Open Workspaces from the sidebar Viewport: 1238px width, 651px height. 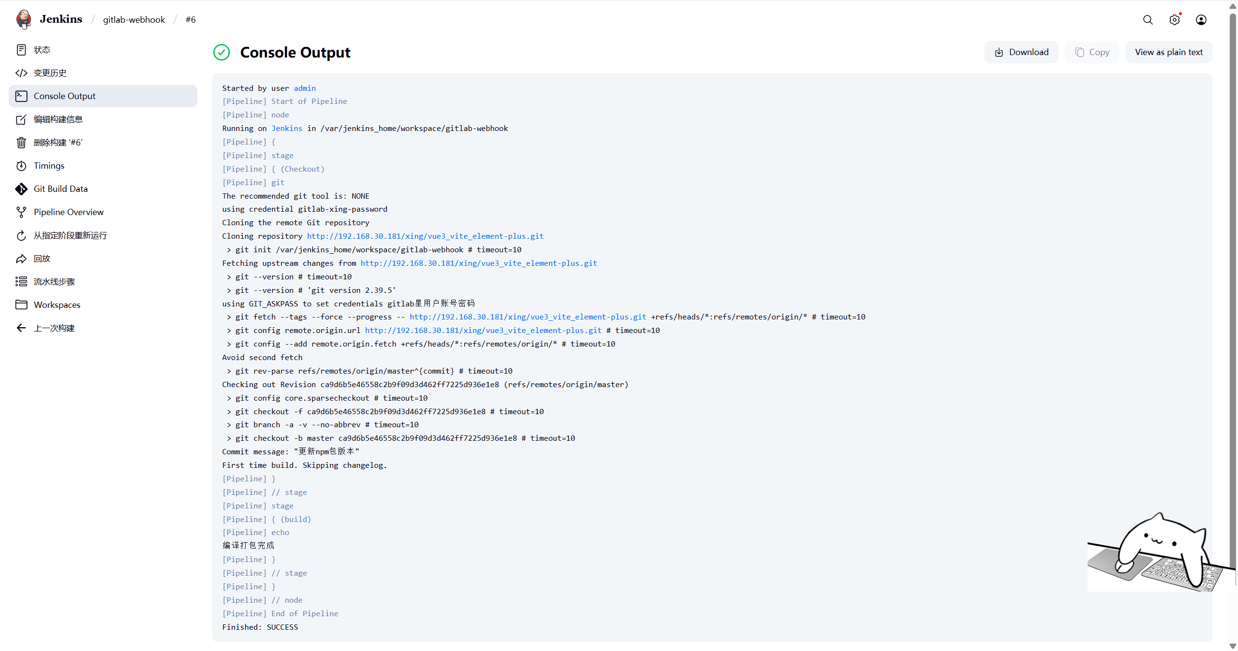tap(103, 305)
